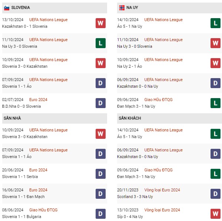This screenshot has width=222, height=221.
Task: Click the Norway flag beside Na Uy
Action: click(122, 8)
